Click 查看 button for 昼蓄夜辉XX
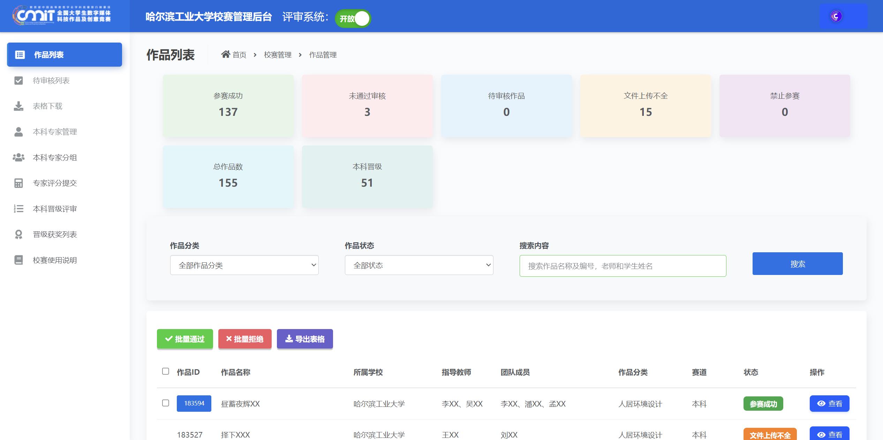 pos(829,403)
